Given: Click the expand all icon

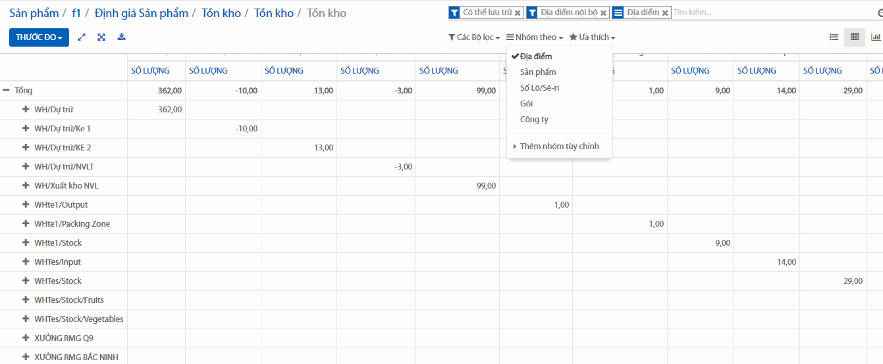Looking at the screenshot, I should [x=101, y=37].
